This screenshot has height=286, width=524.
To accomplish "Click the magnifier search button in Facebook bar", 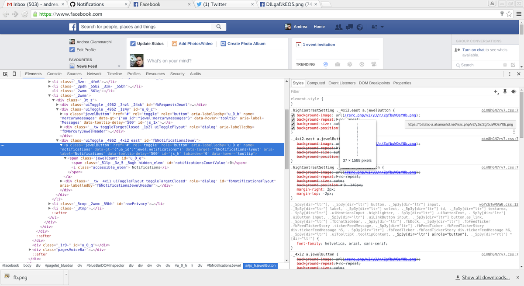I will tap(219, 27).
